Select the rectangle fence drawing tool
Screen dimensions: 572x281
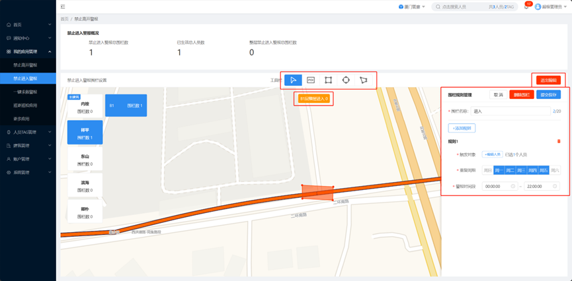tap(328, 80)
